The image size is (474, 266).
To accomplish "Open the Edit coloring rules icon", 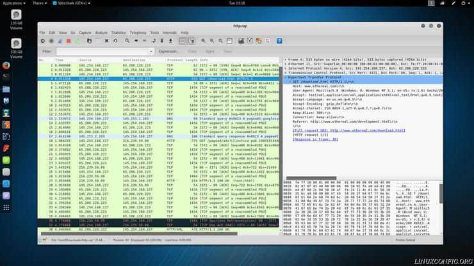I will (x=257, y=41).
